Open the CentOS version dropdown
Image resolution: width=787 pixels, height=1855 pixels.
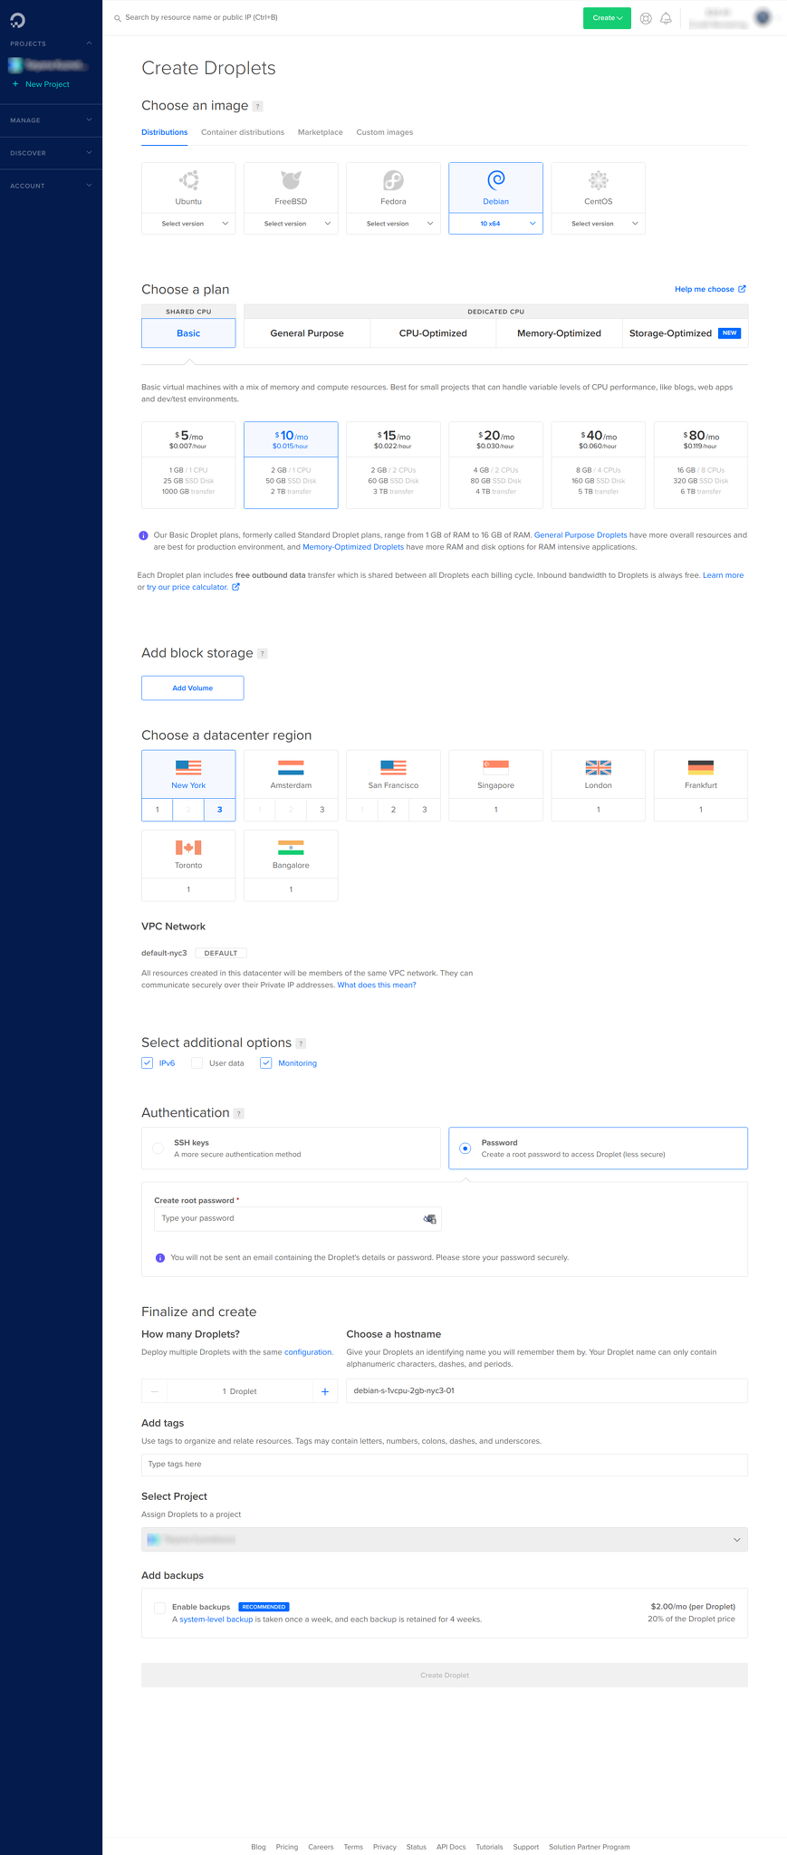click(599, 224)
